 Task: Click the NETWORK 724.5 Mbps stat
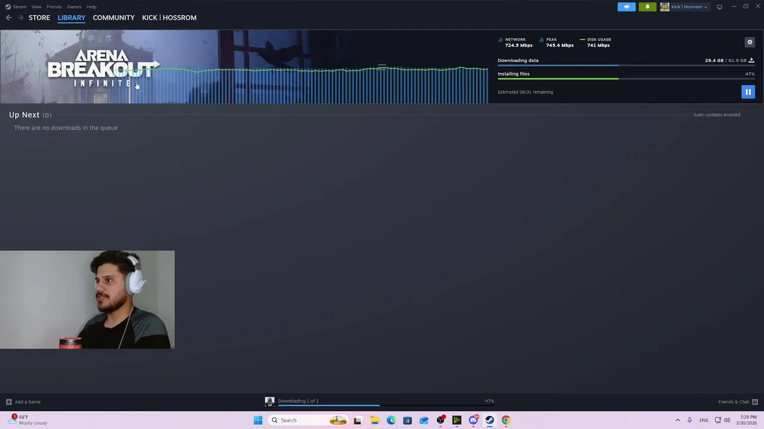516,42
